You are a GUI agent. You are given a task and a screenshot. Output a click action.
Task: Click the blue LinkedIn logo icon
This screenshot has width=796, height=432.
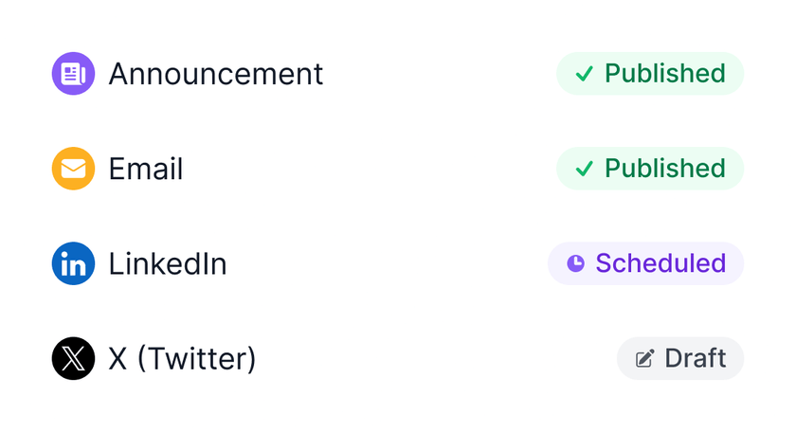[x=73, y=263]
